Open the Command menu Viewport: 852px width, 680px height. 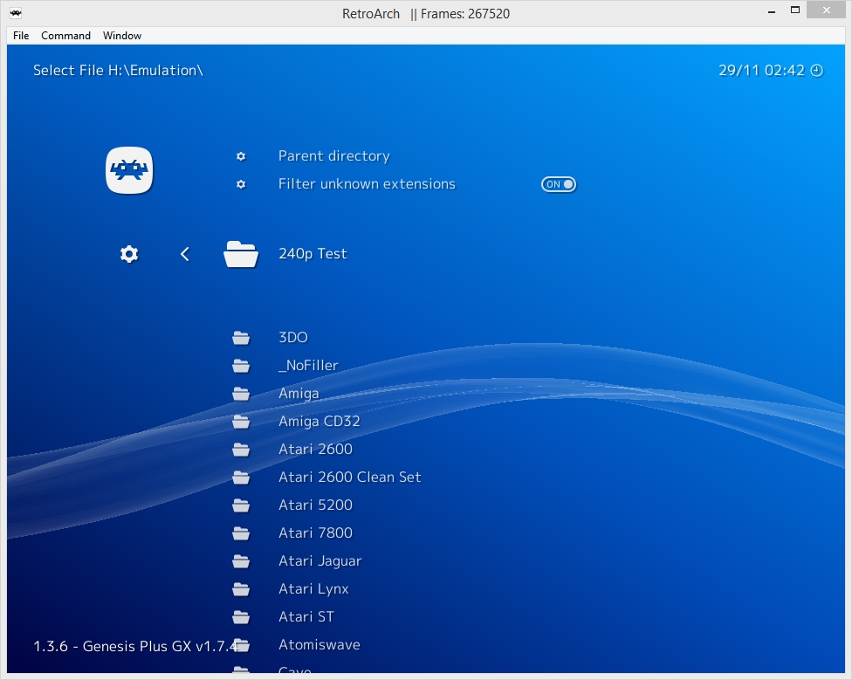pyautogui.click(x=65, y=35)
